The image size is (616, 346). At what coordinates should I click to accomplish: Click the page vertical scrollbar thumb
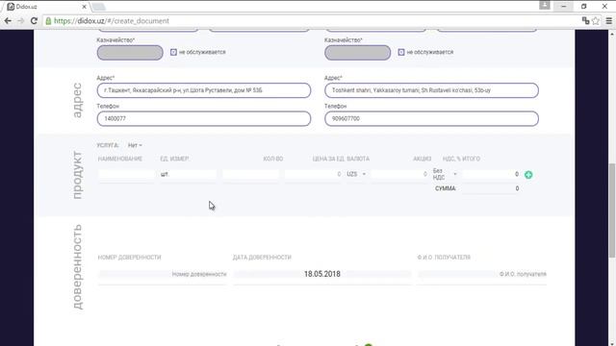coord(612,210)
